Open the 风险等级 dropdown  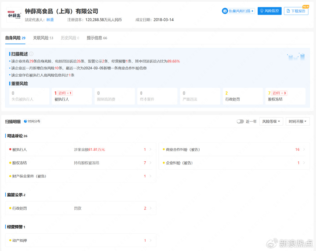pyautogui.click(x=271, y=121)
